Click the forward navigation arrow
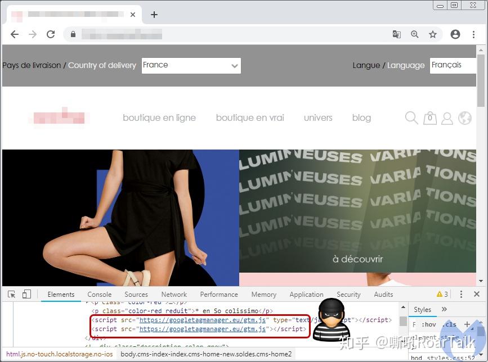The height and width of the screenshot is (362, 488). (x=33, y=34)
